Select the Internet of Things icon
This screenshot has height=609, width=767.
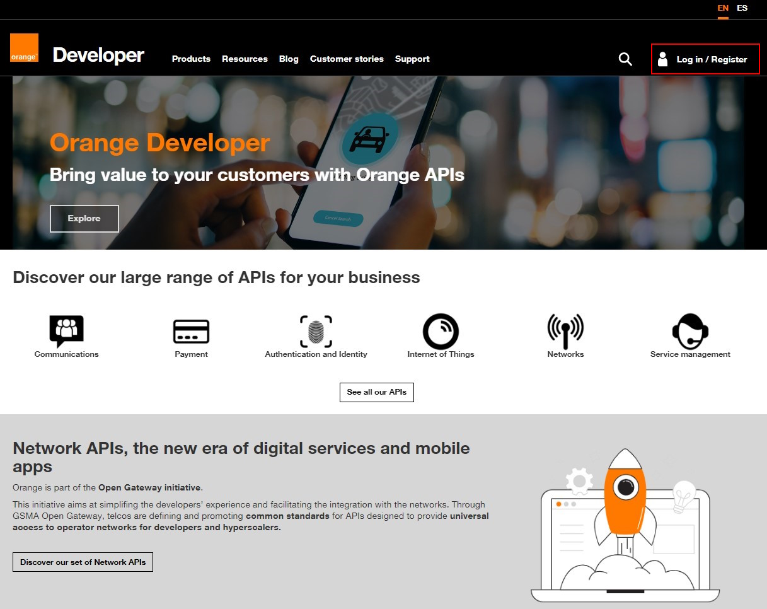(441, 331)
